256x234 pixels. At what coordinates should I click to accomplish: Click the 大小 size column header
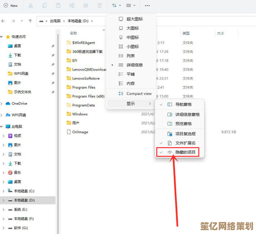220,33
